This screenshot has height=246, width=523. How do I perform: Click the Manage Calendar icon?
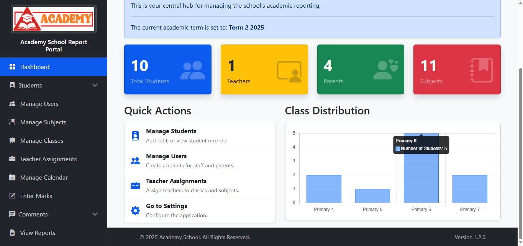tap(12, 177)
